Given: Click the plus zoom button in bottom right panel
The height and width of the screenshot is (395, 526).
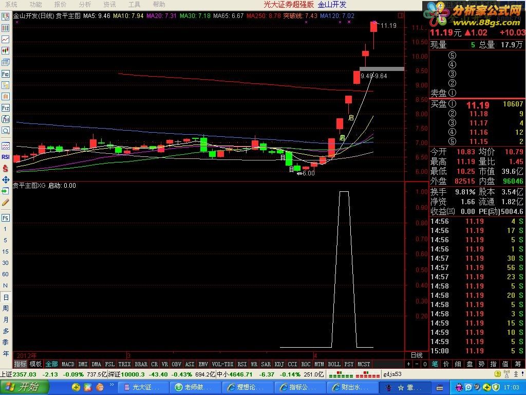Looking at the screenshot, I should [x=408, y=364].
